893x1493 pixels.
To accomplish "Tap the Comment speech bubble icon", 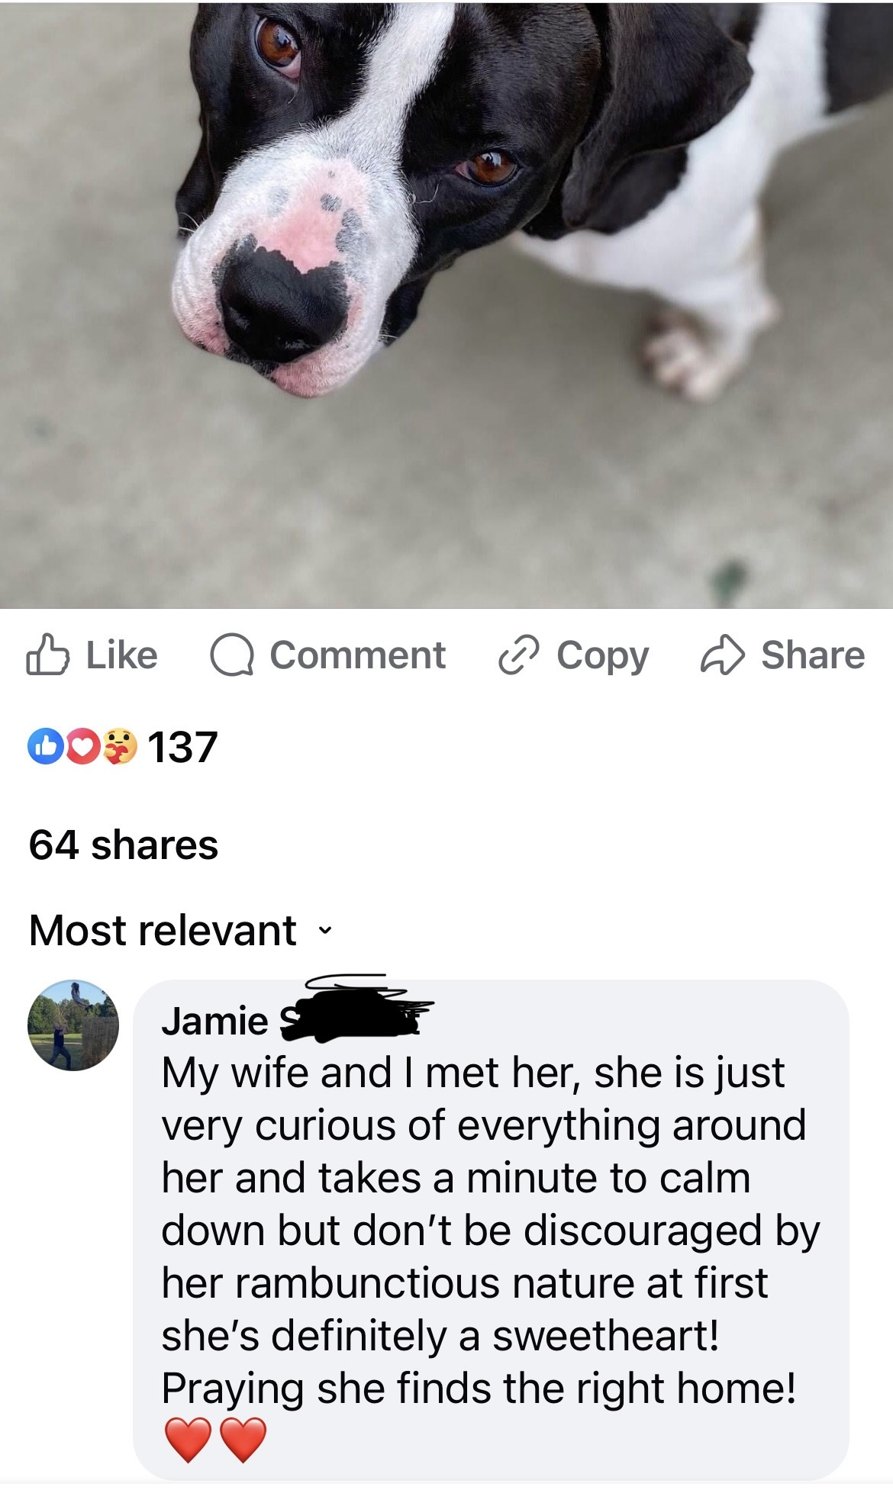I will 232,657.
